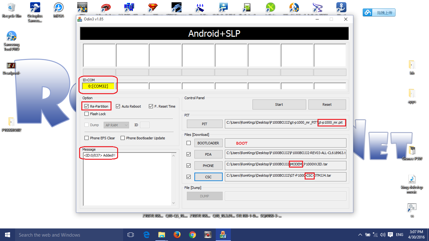Click the PIT file path field

coord(285,124)
